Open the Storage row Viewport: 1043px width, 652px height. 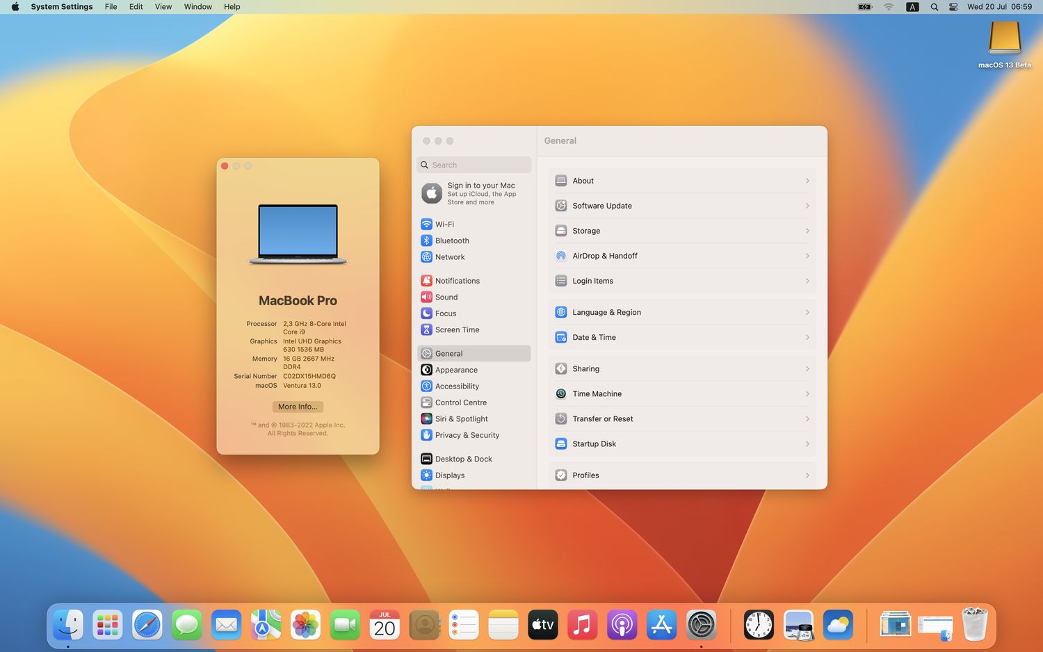click(682, 231)
